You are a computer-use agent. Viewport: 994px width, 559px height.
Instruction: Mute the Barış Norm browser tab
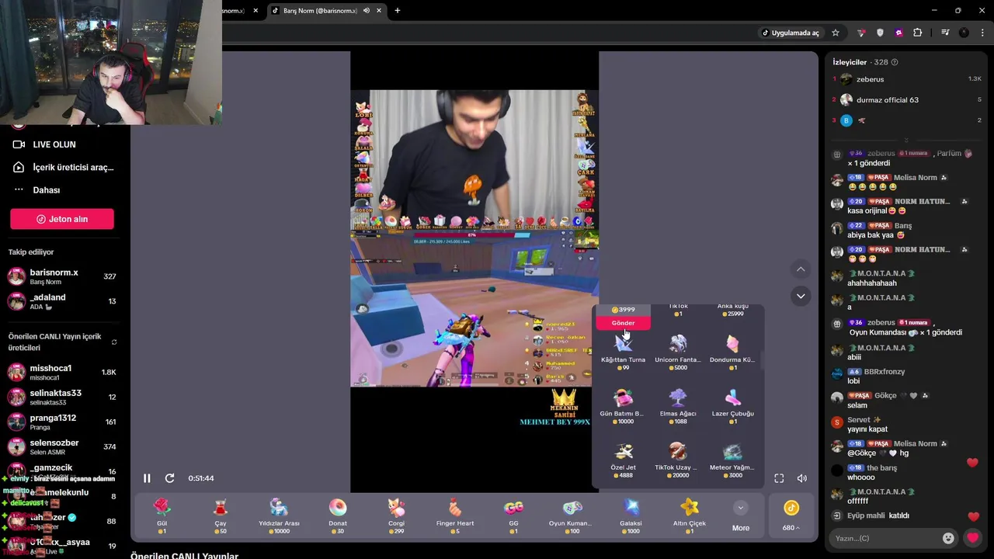[367, 11]
